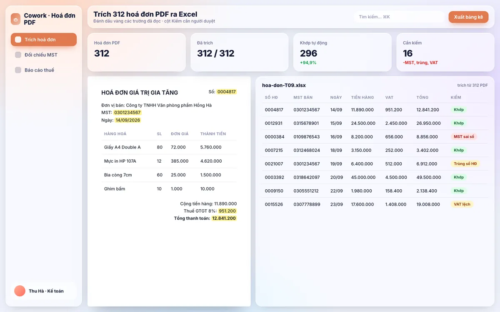Click highlighted invoice number 0004817 on the PDF
The height and width of the screenshot is (312, 500).
pyautogui.click(x=227, y=92)
